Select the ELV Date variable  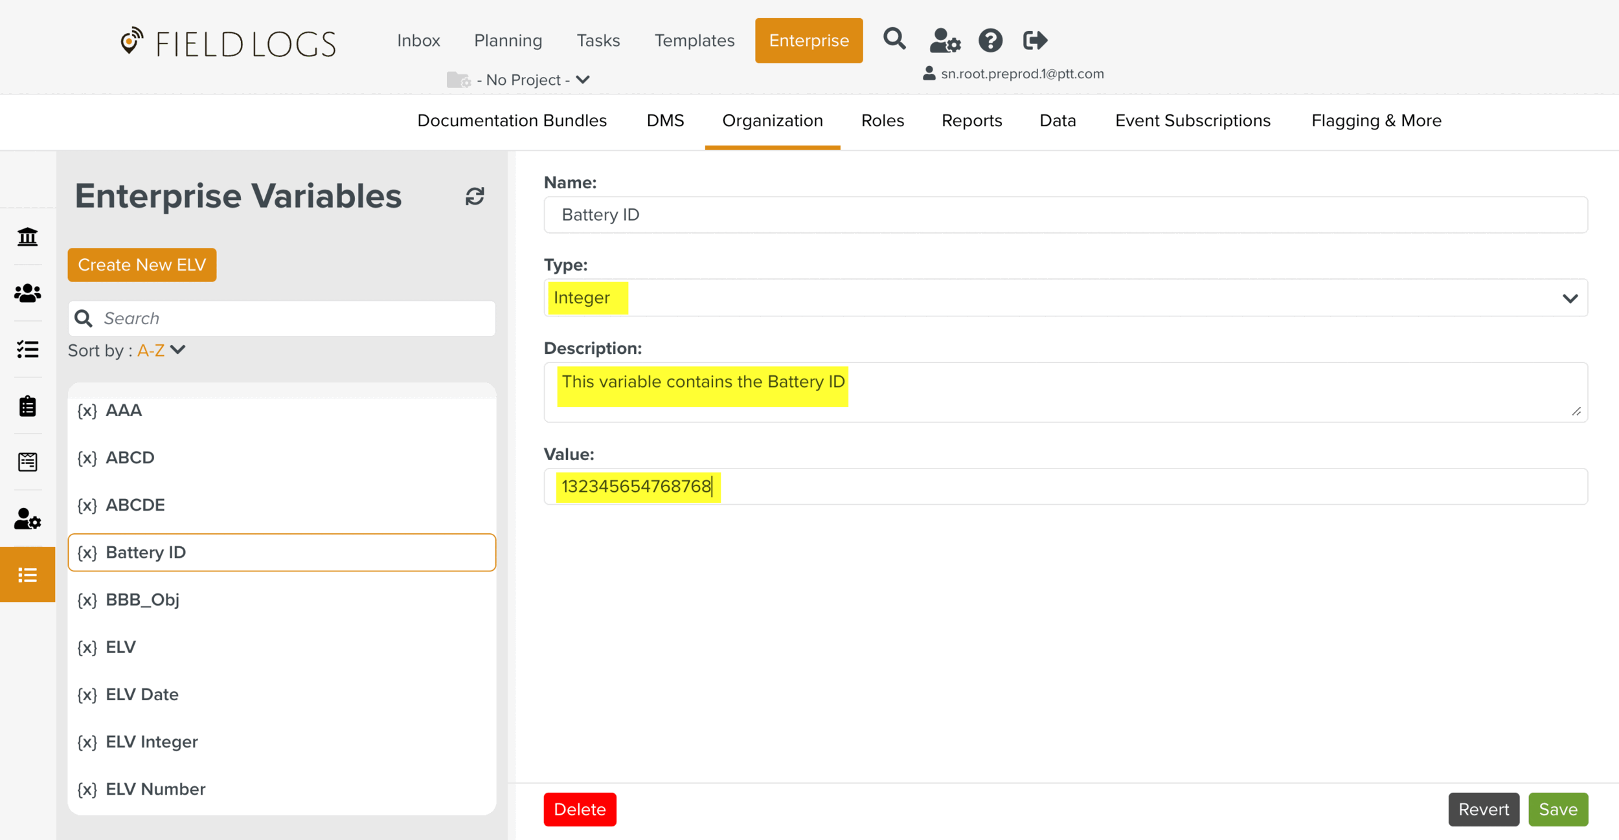click(142, 694)
